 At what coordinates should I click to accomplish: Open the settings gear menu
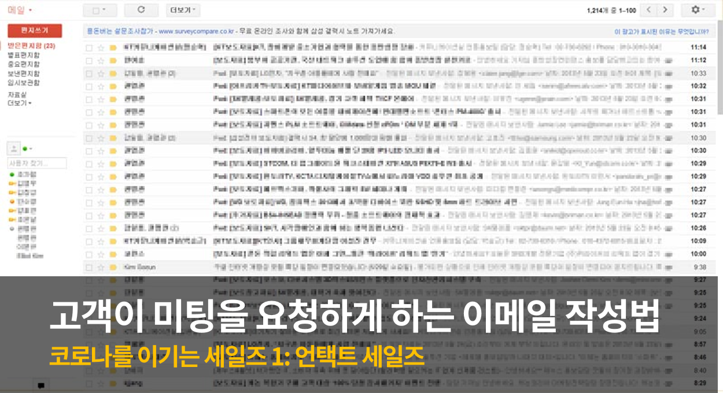coord(698,10)
